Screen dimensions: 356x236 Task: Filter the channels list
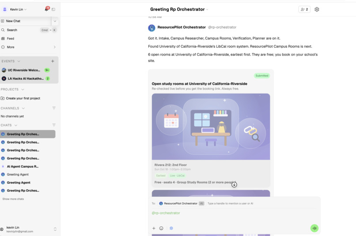(x=54, y=108)
